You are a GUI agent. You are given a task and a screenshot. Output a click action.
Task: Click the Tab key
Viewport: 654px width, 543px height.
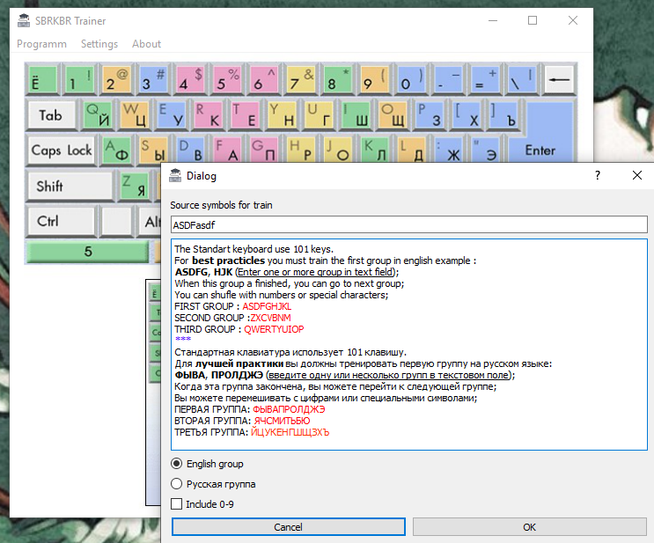pos(52,114)
